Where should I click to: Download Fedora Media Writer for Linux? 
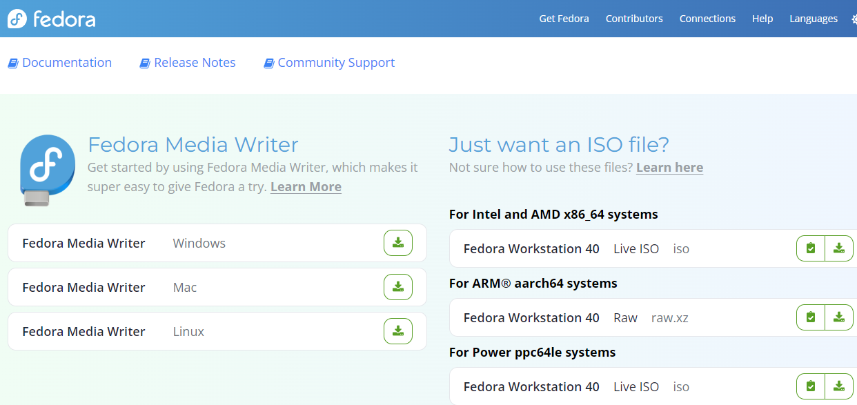(x=397, y=330)
